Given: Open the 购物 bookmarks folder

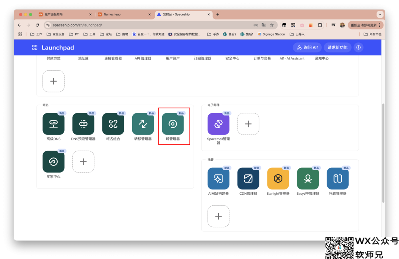Looking at the screenshot, I should click(122, 34).
